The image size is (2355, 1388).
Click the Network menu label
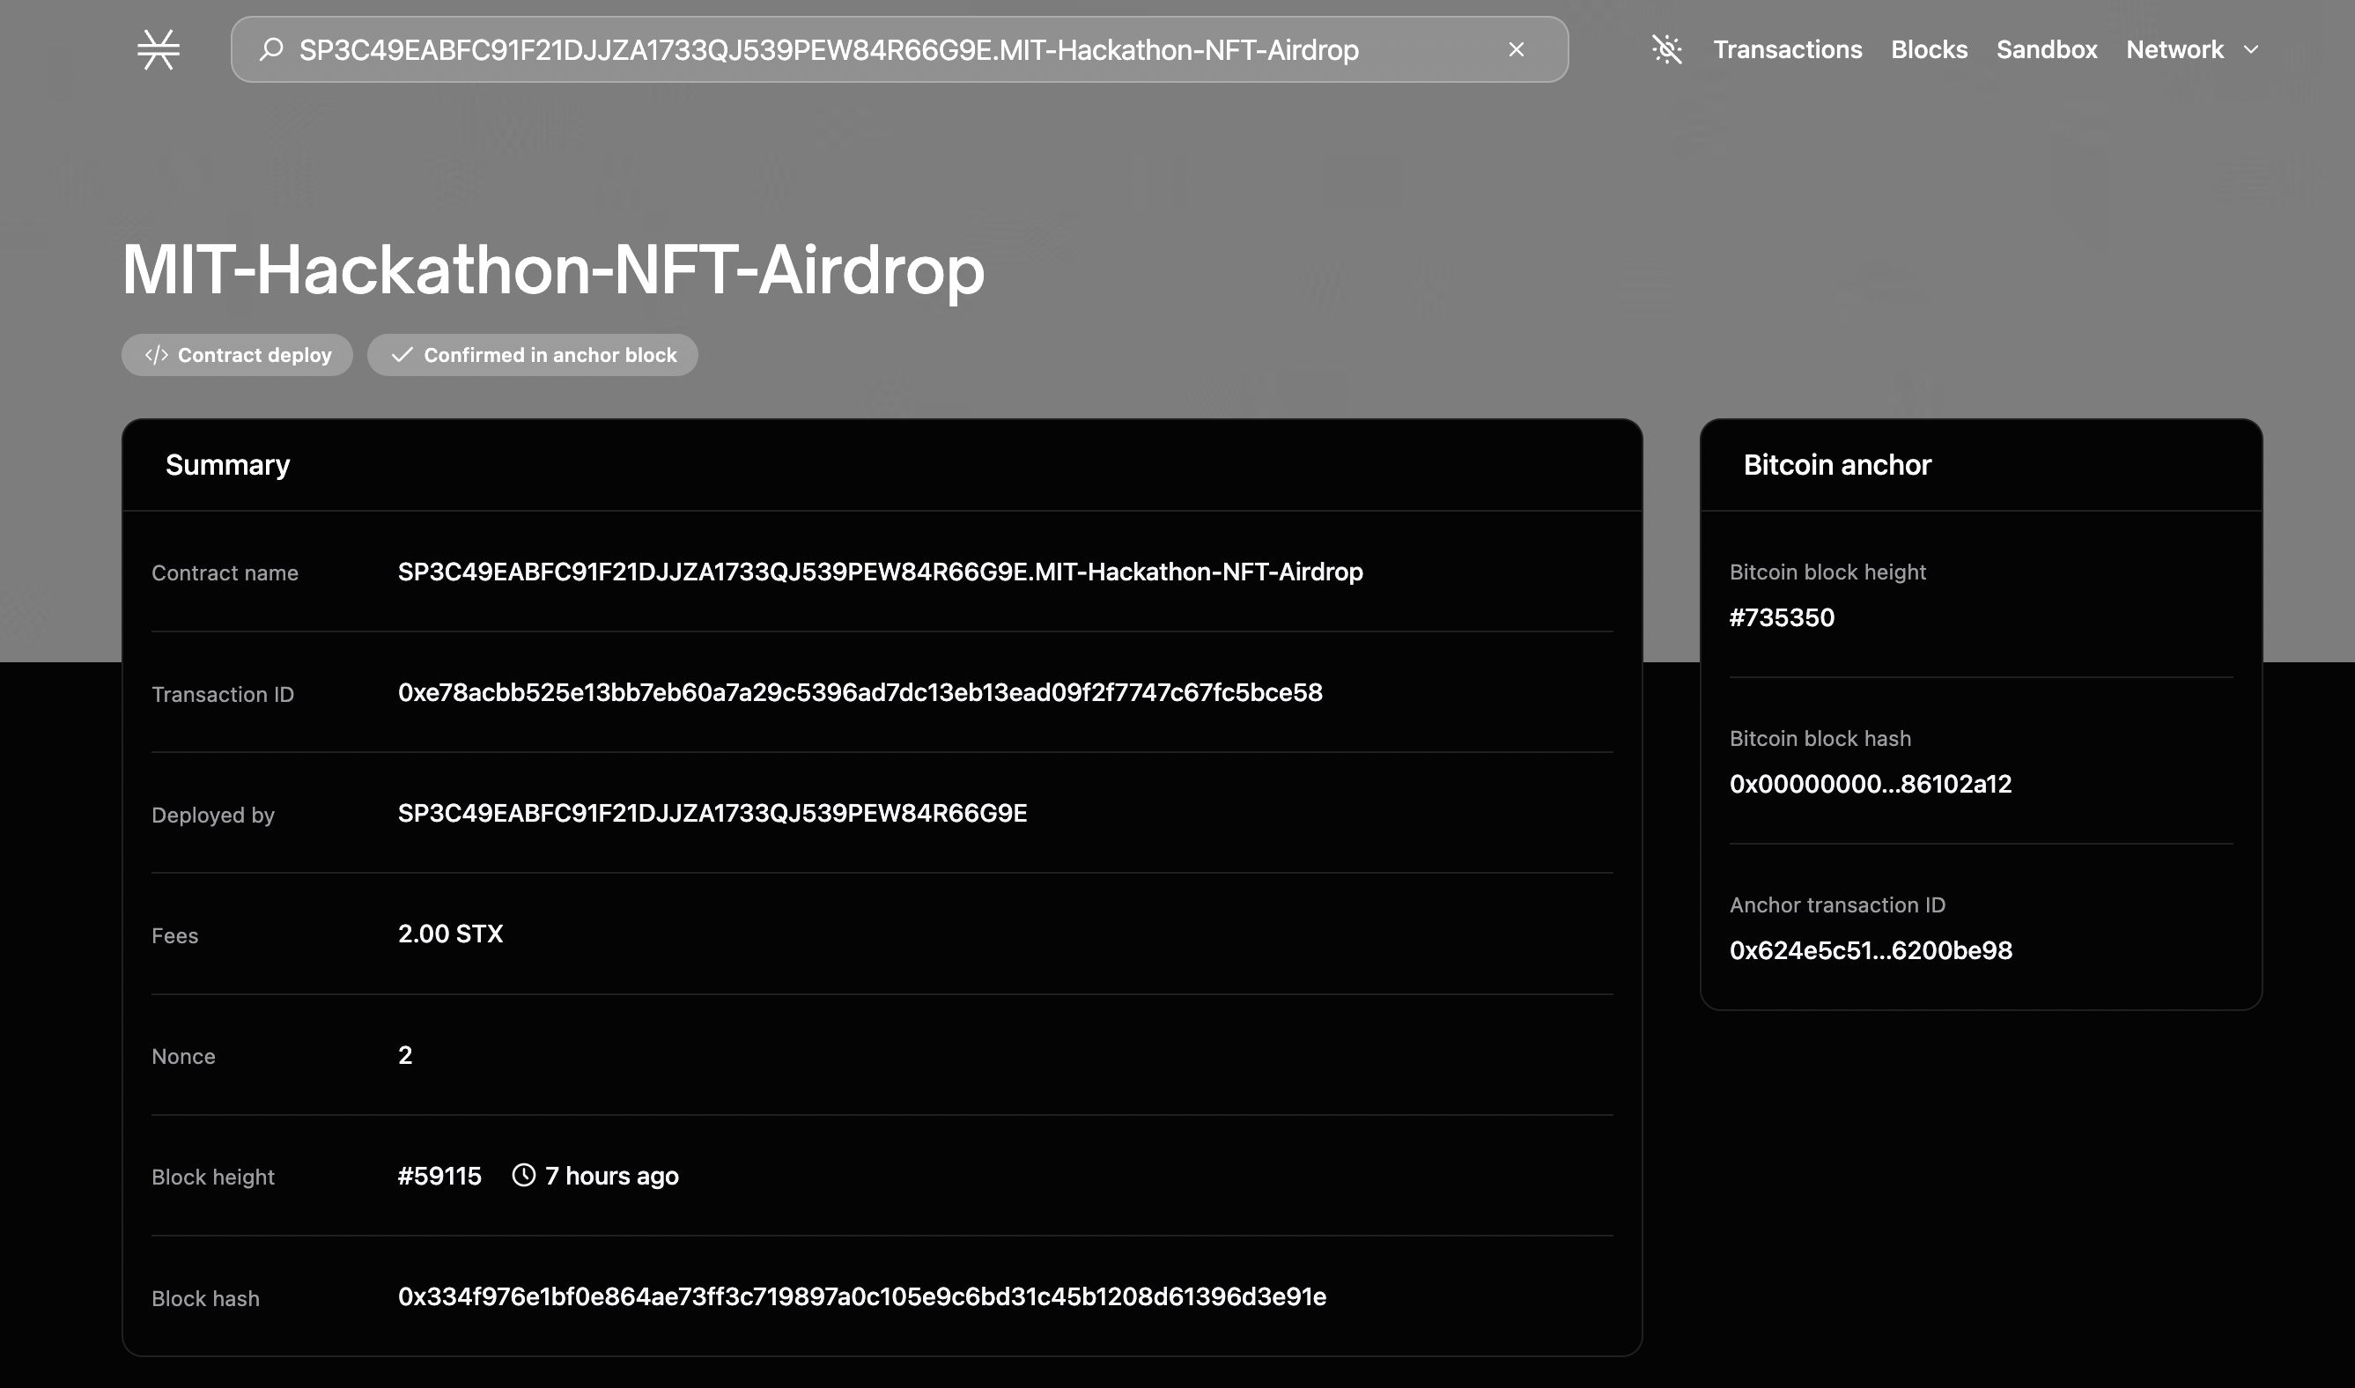(x=2174, y=49)
